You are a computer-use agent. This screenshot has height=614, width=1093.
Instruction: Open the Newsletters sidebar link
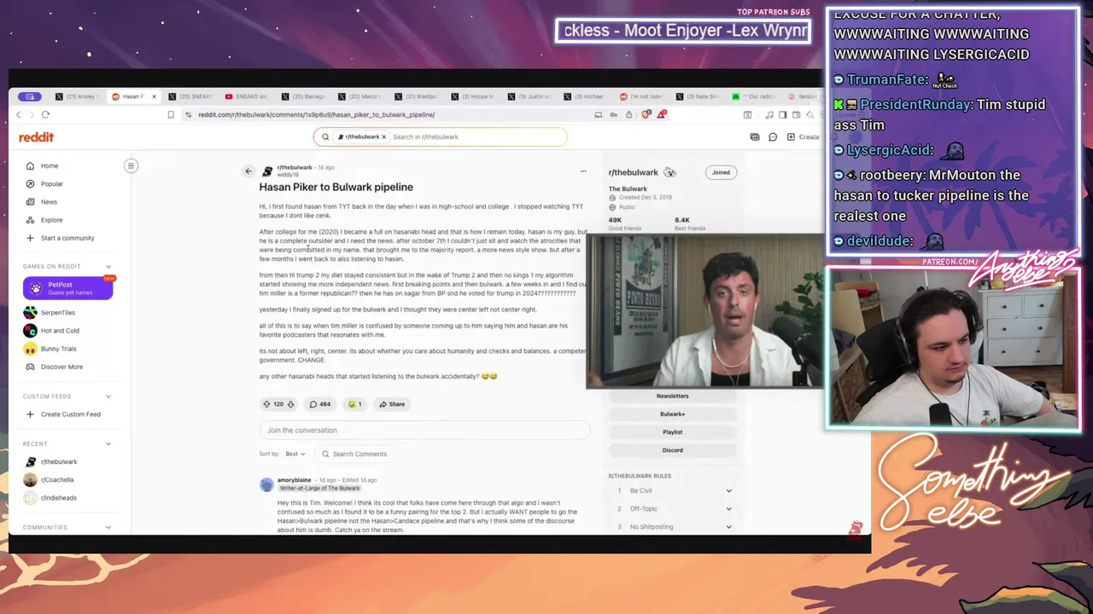[672, 396]
